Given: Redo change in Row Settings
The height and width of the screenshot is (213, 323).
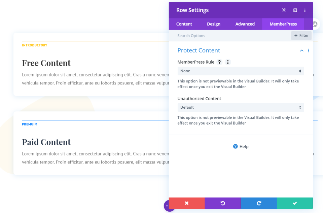Looking at the screenshot, I should click(259, 203).
